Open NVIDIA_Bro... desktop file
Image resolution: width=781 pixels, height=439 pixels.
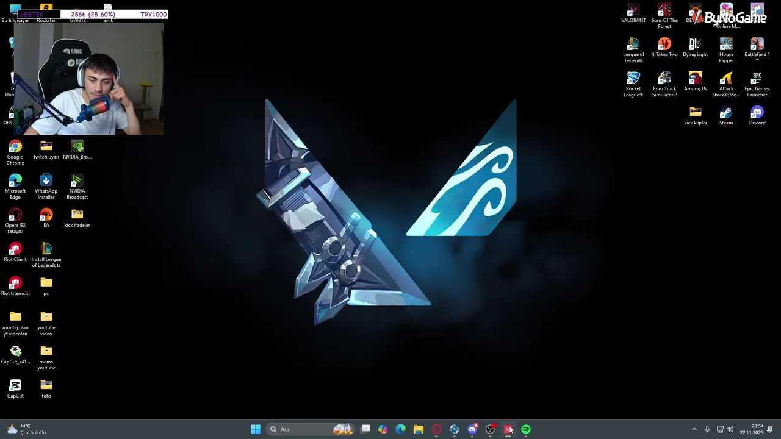pos(77,150)
